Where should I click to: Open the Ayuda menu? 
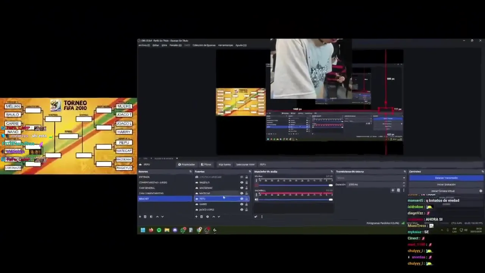tap(241, 45)
